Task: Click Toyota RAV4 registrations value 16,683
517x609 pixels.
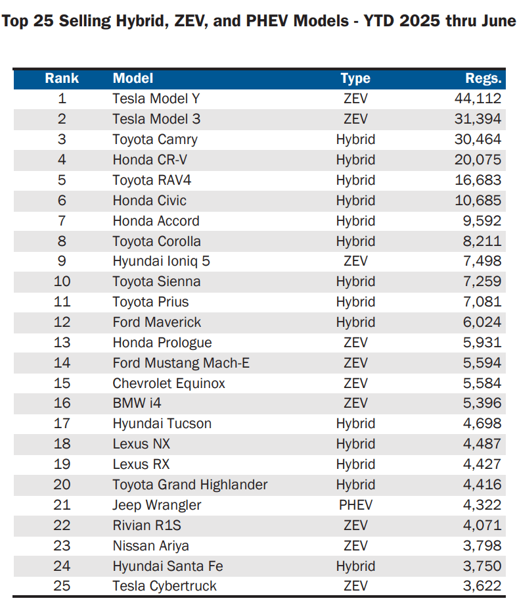Action: [478, 180]
